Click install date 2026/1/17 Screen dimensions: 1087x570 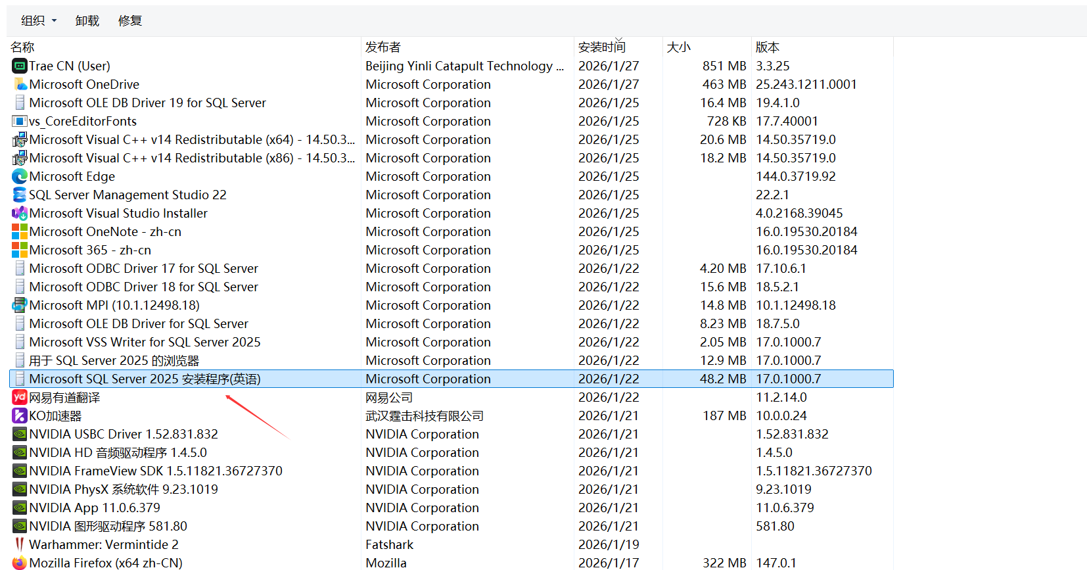click(609, 563)
